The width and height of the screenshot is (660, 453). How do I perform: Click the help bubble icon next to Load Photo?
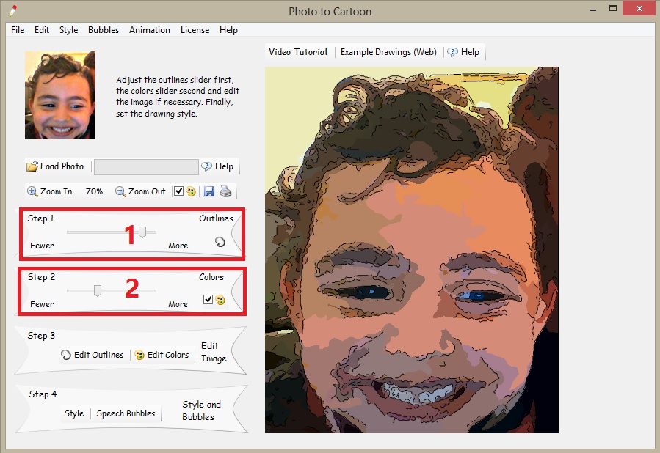tap(206, 166)
